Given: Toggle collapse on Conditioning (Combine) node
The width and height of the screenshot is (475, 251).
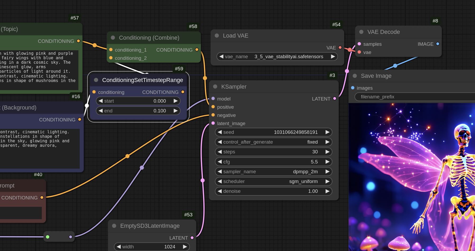Looking at the screenshot, I should tap(113, 38).
